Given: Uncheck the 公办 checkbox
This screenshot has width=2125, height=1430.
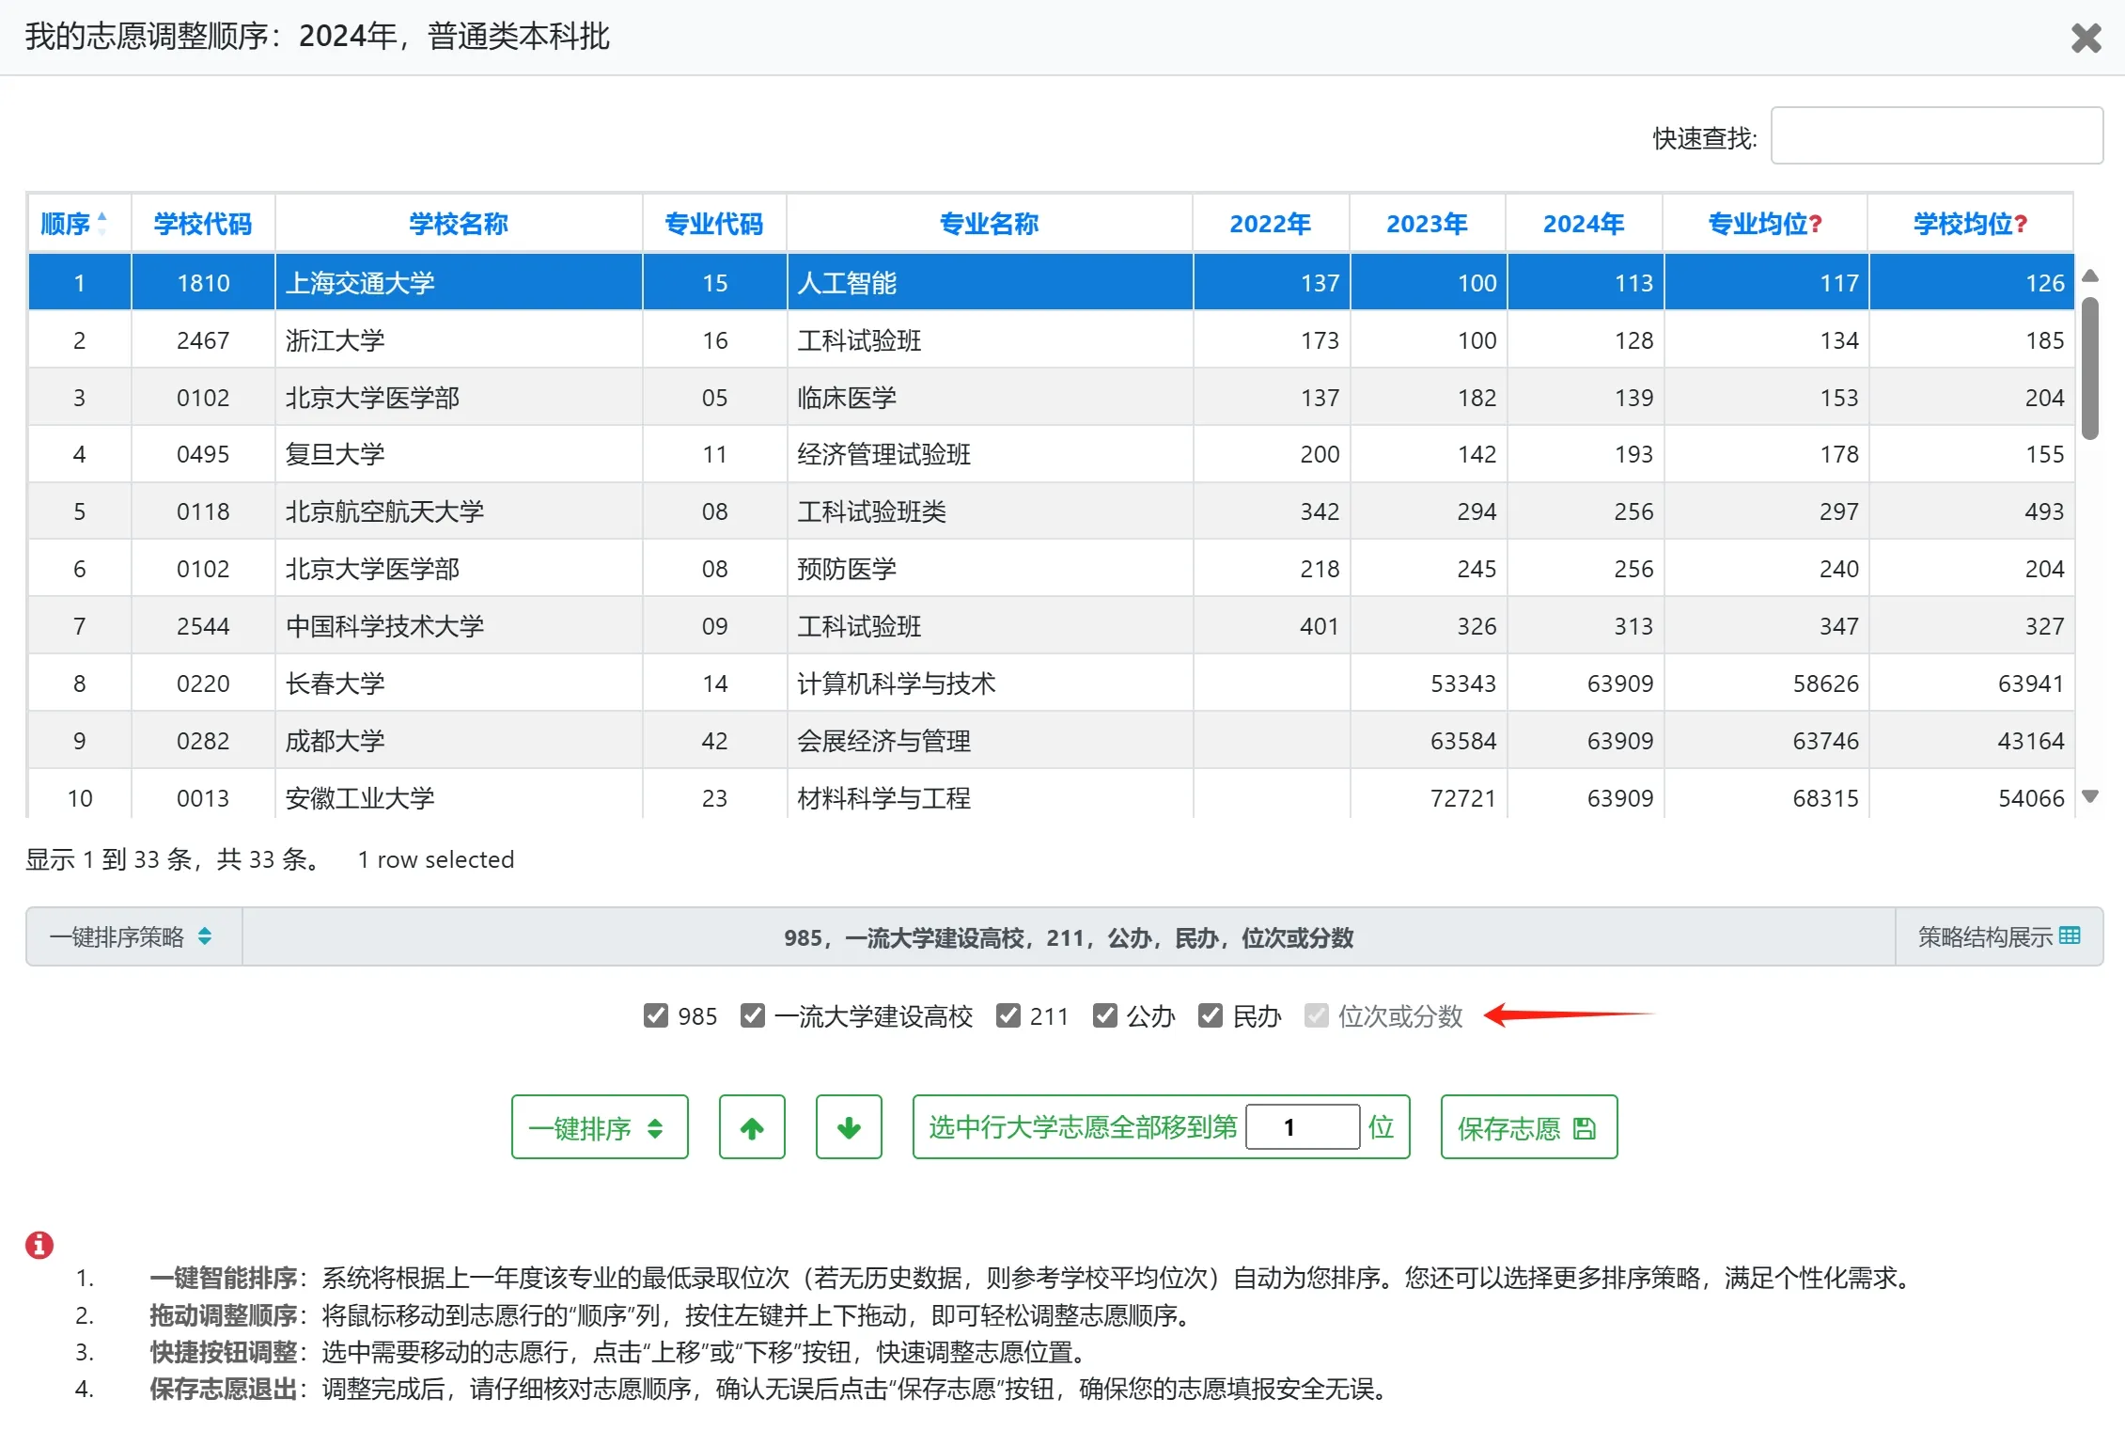Looking at the screenshot, I should (x=1104, y=1015).
